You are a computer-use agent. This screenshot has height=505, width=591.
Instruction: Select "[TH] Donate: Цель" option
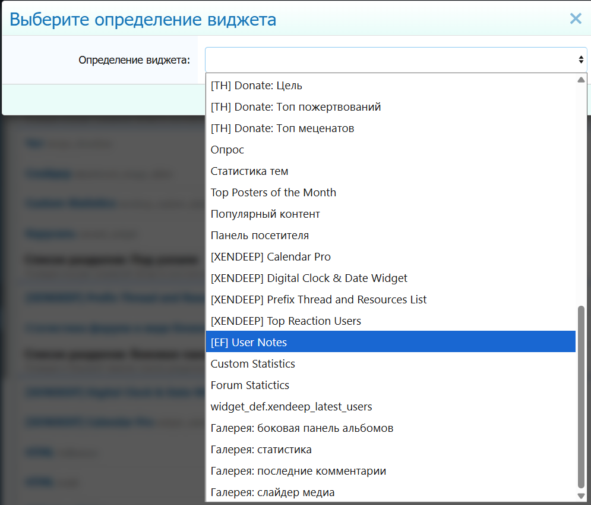point(257,86)
